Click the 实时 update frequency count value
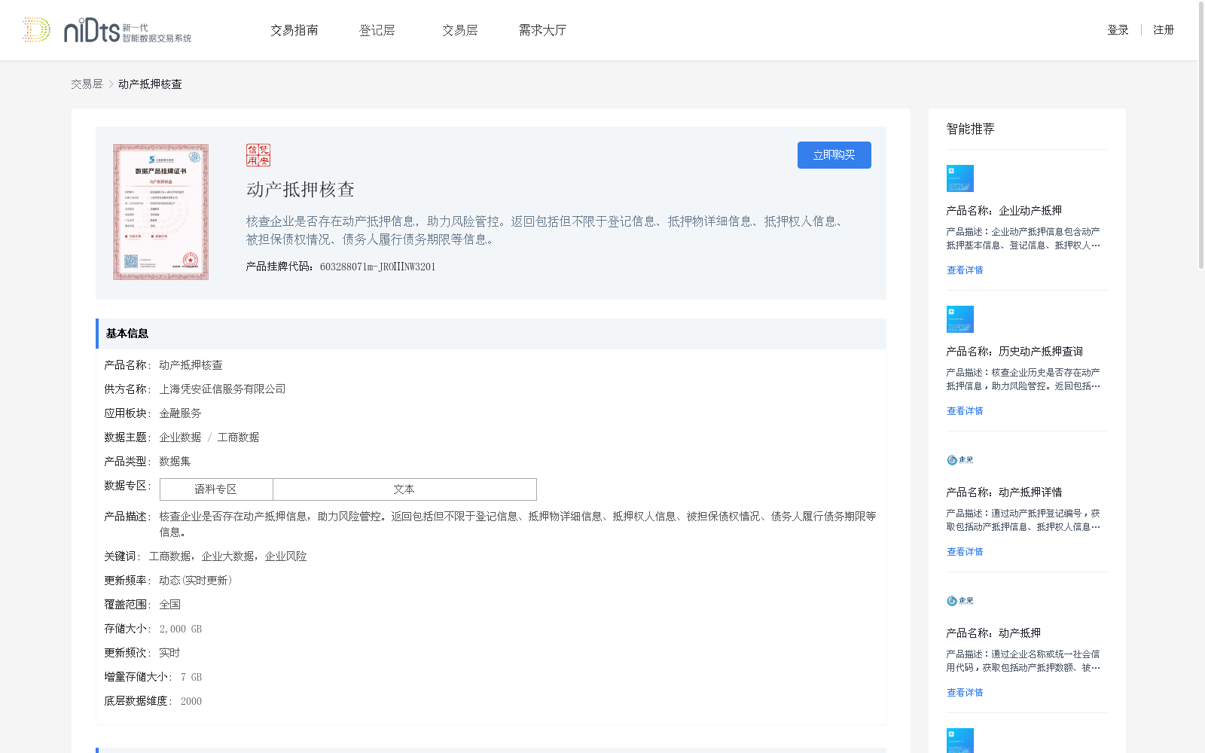Viewport: 1205px width, 753px height. click(x=169, y=653)
